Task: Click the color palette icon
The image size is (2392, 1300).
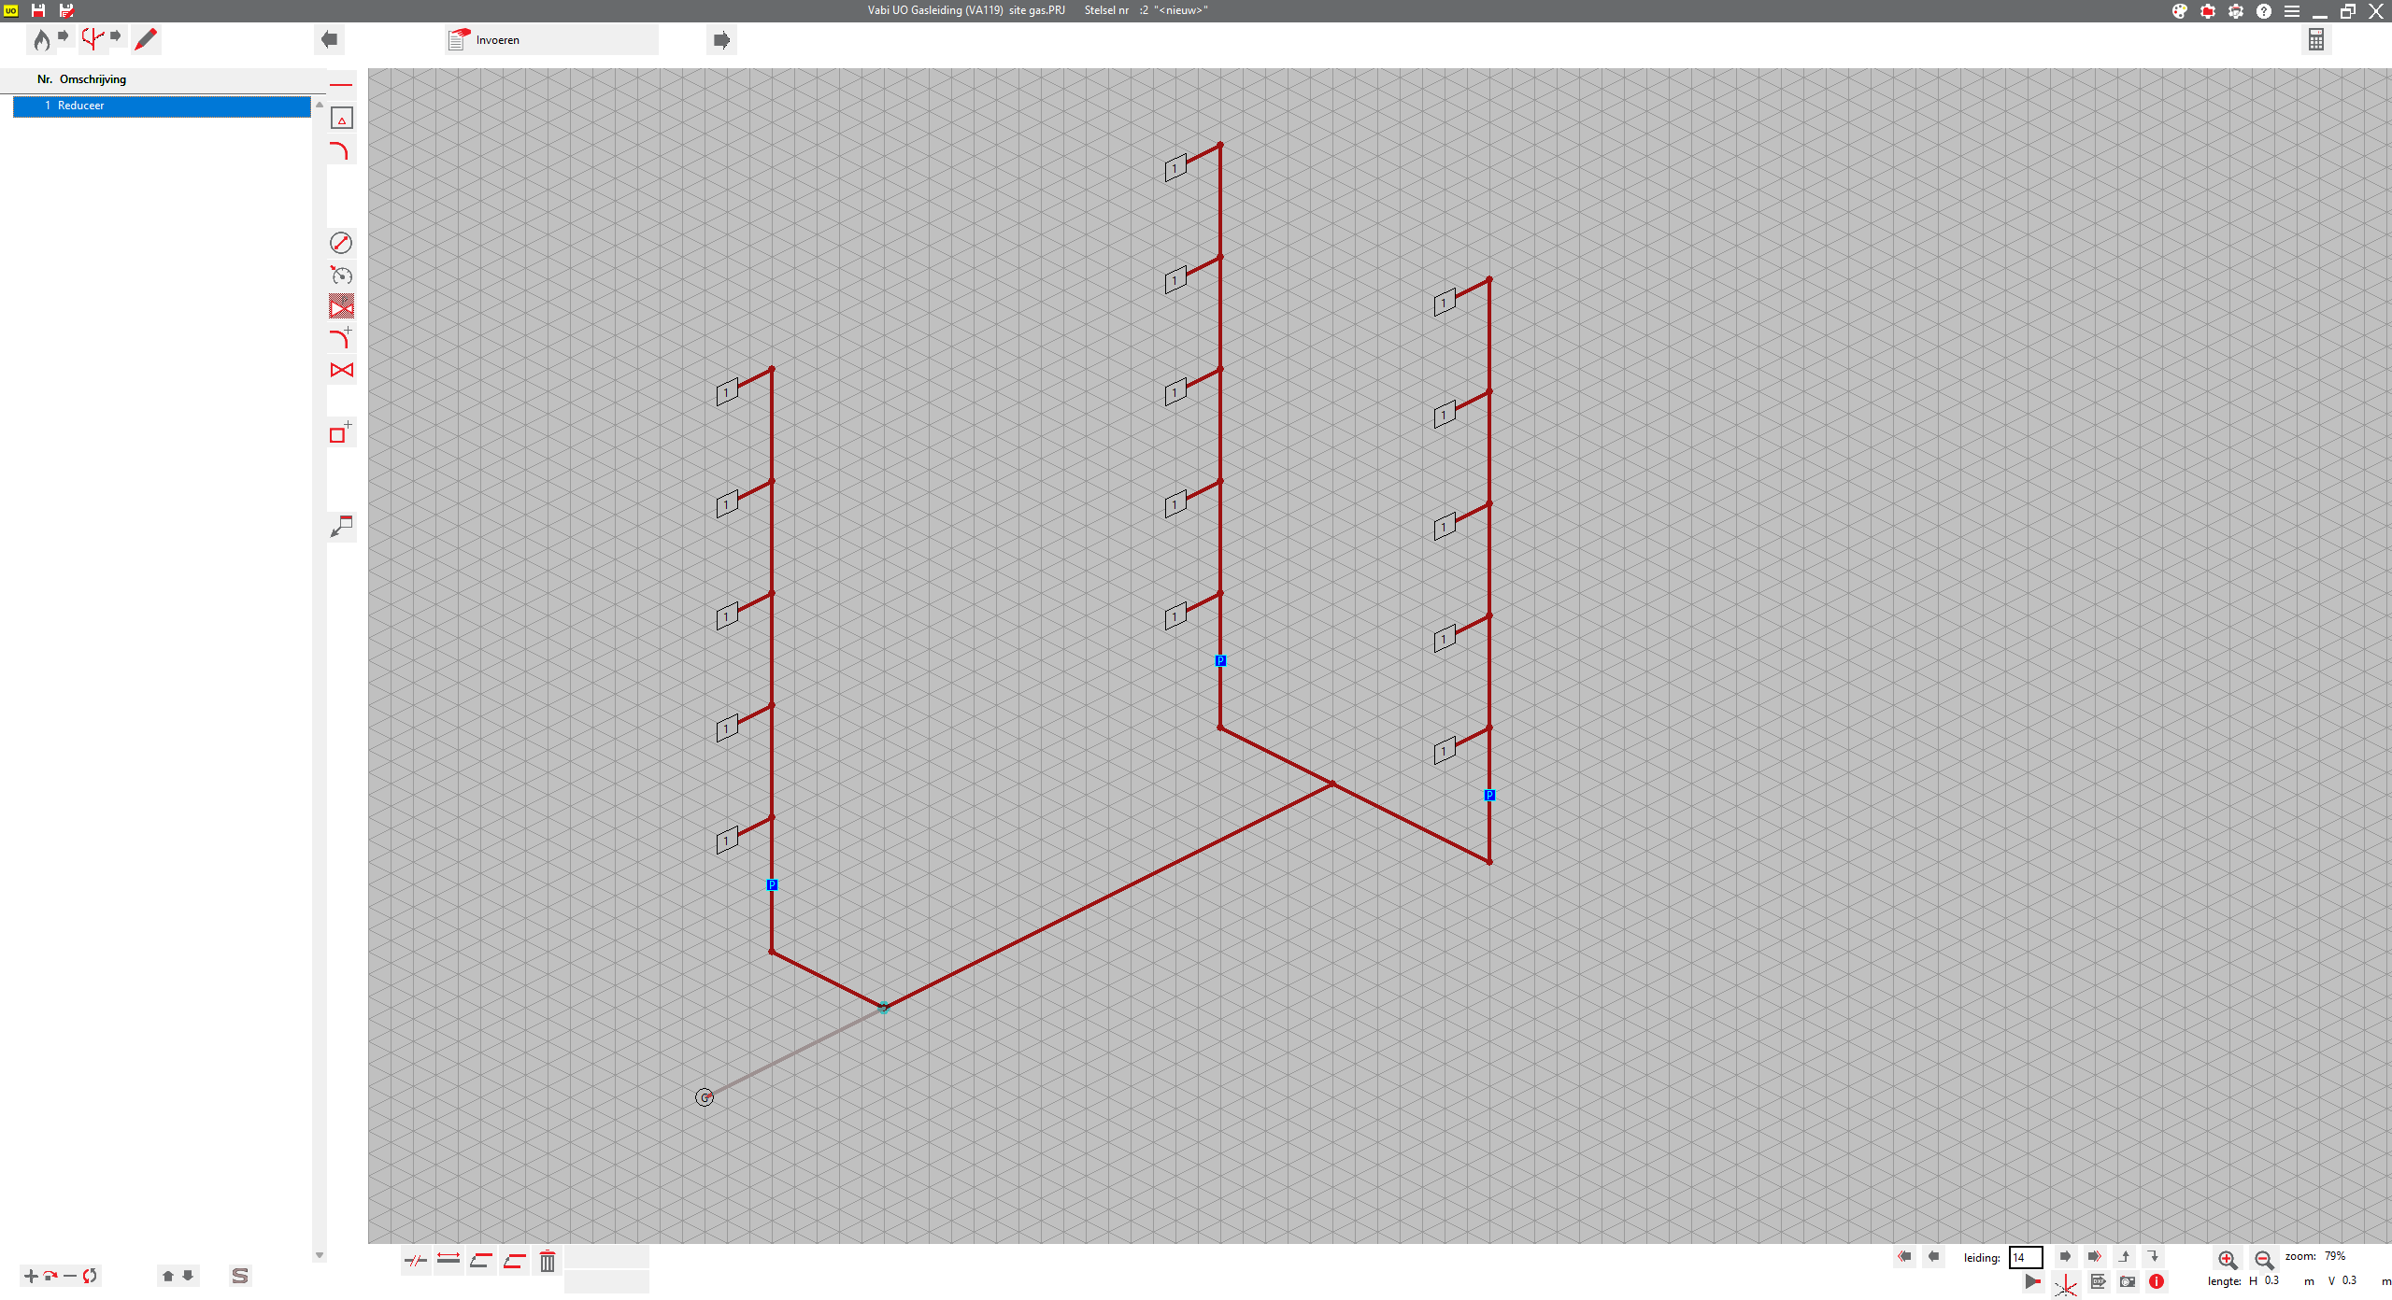Action: click(2179, 11)
